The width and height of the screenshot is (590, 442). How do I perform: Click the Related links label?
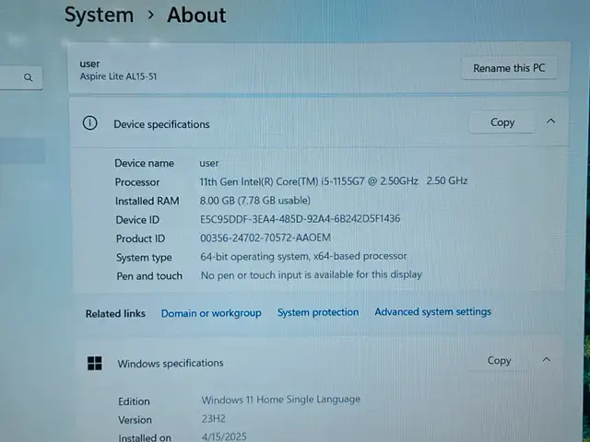coord(115,313)
